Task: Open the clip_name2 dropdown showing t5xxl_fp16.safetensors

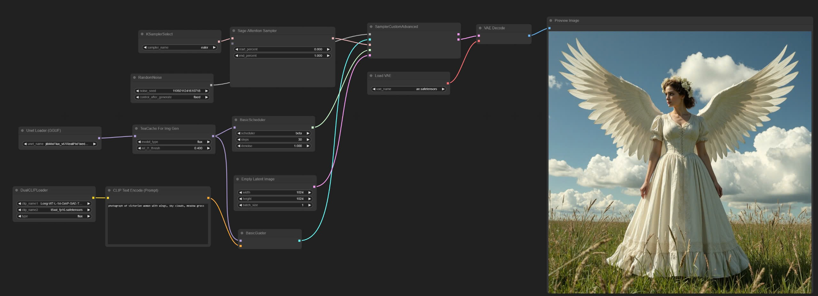Action: click(x=54, y=210)
